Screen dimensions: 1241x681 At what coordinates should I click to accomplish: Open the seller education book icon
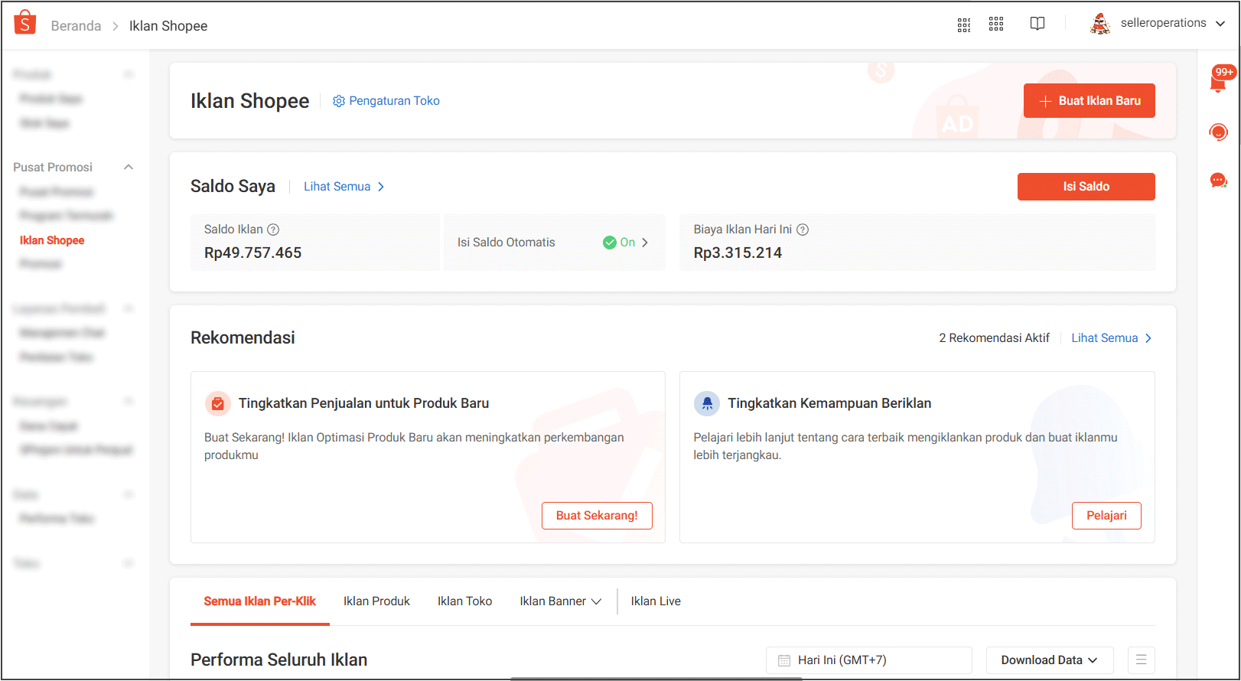point(1037,24)
